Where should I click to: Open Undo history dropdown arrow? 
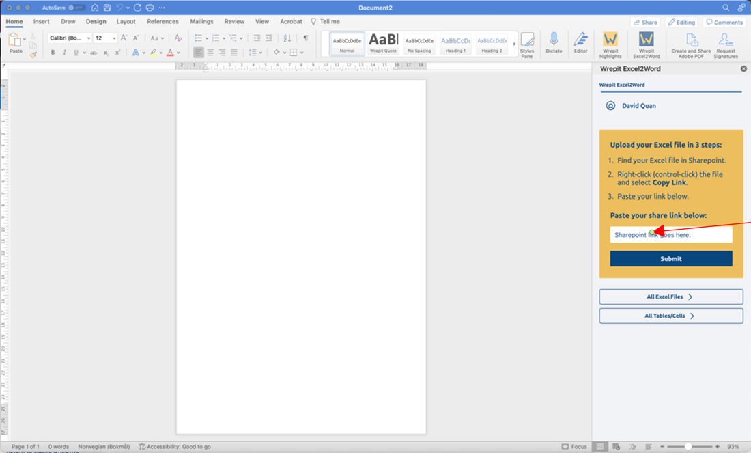pyautogui.click(x=128, y=8)
